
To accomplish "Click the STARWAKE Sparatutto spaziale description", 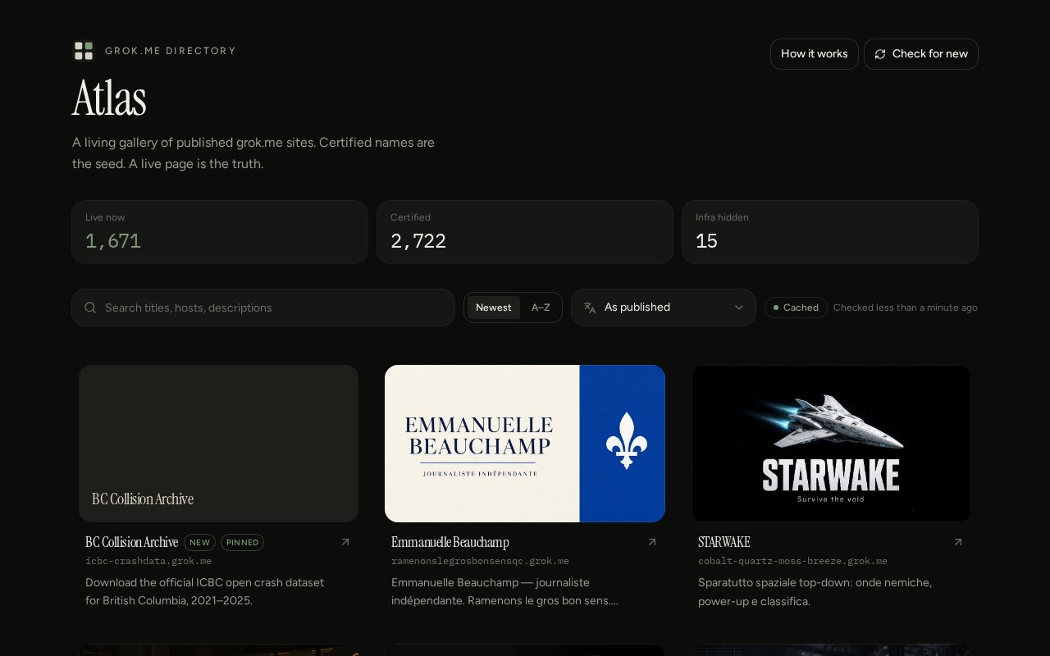I will click(x=815, y=591).
